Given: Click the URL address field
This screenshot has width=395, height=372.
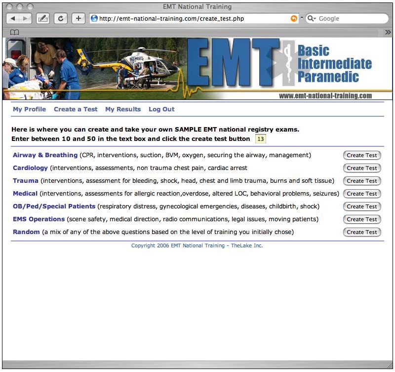Looking at the screenshot, I should point(194,18).
